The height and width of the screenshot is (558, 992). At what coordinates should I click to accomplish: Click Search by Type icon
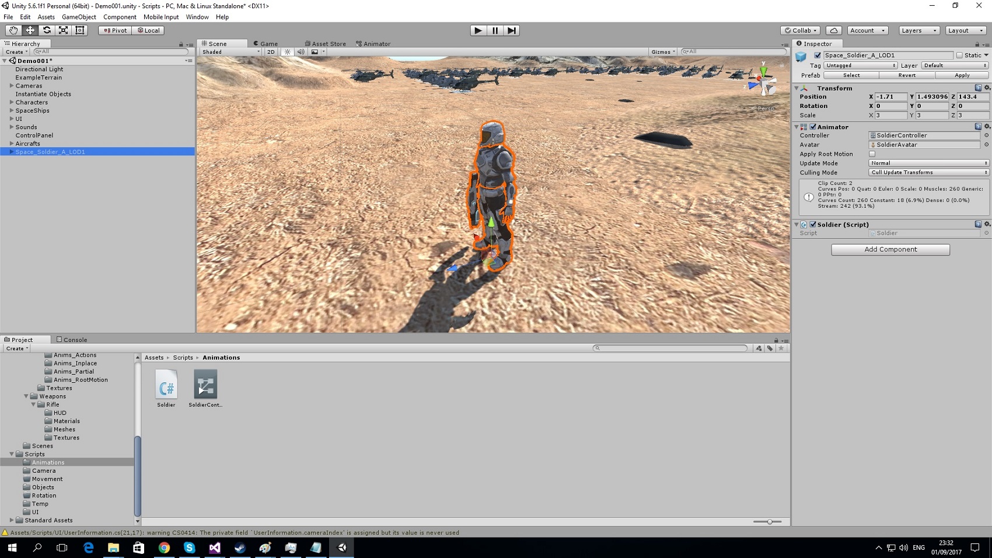[759, 348]
